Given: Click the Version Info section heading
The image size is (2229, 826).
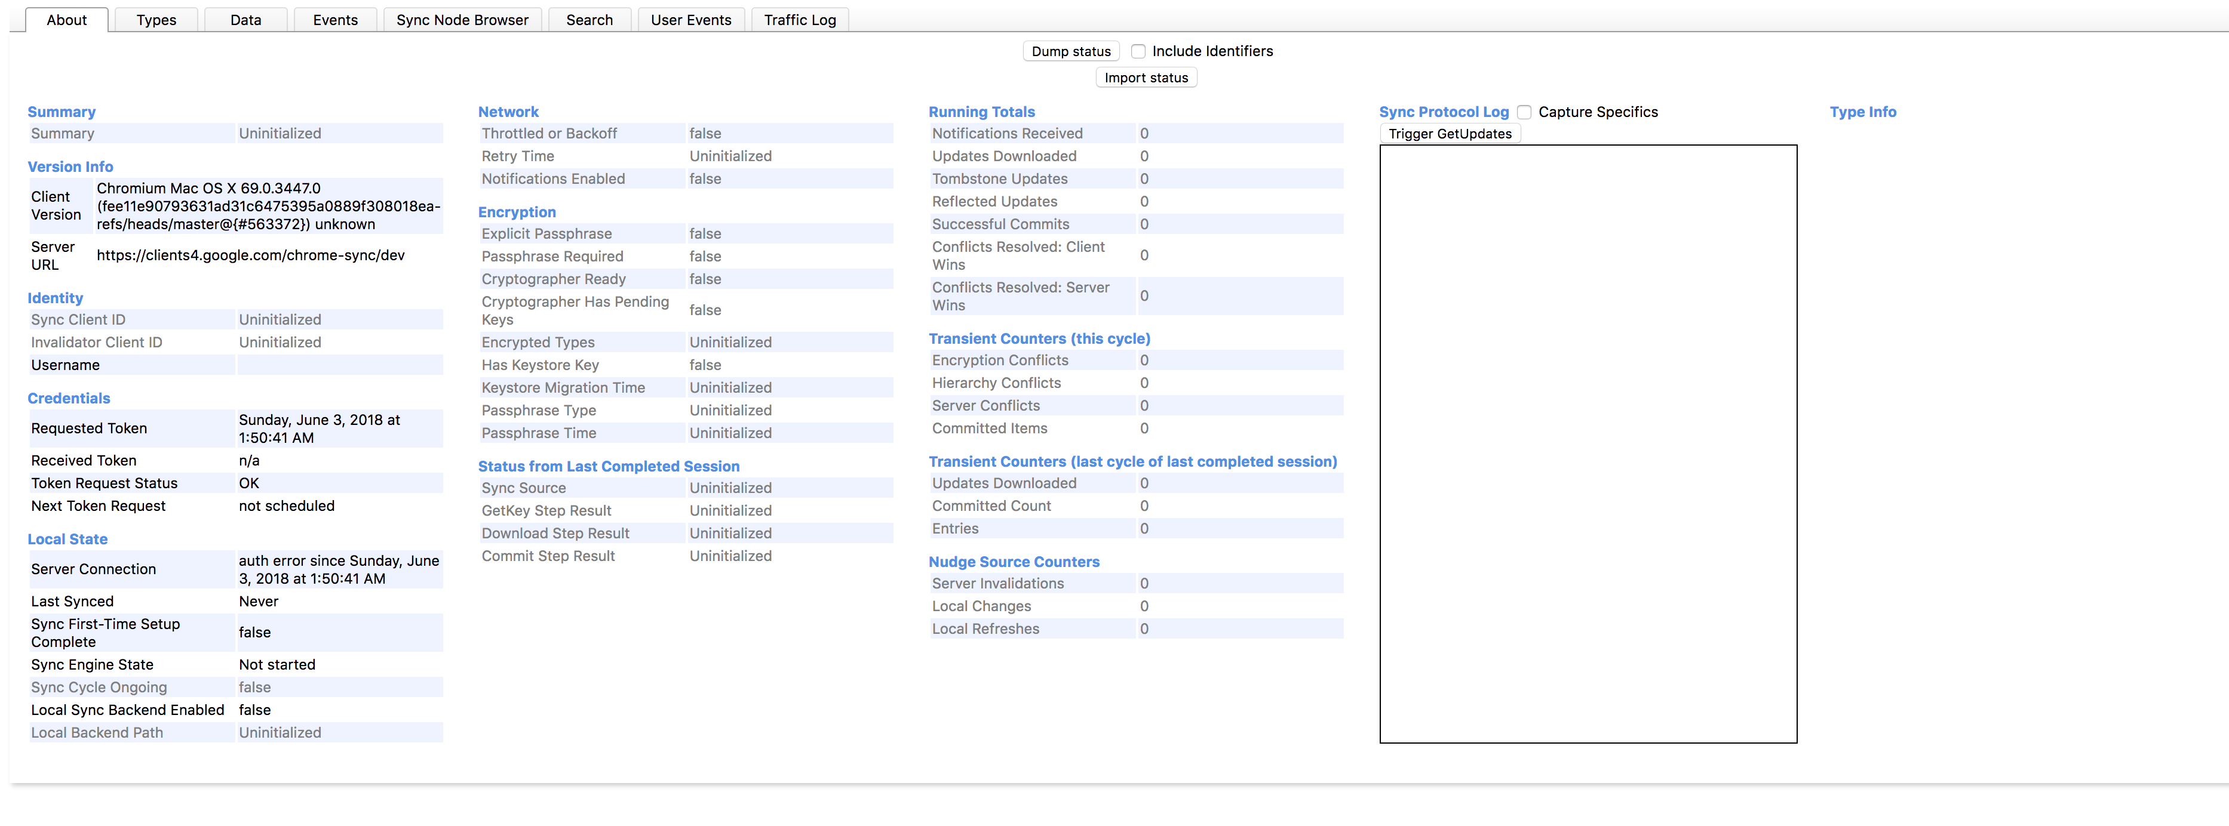Looking at the screenshot, I should pos(70,167).
